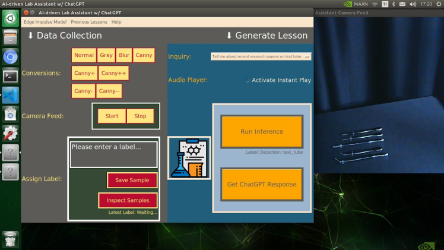Open Visual Studio Code dock icon

[x=10, y=96]
